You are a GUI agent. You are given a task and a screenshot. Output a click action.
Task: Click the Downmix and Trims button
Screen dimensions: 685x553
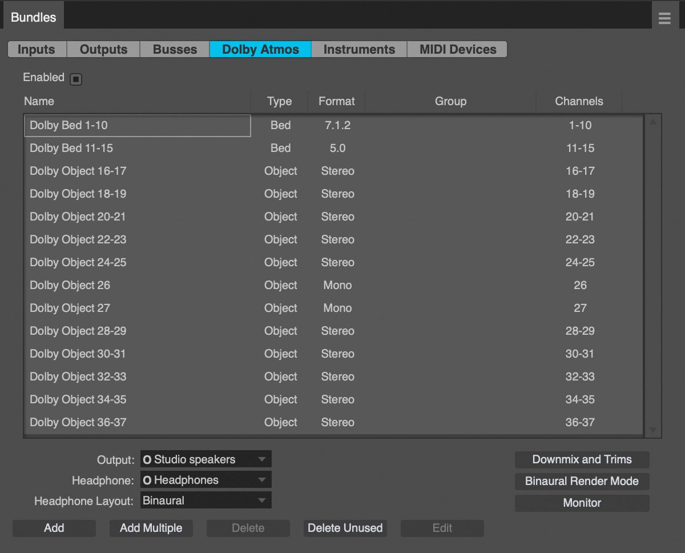(x=582, y=459)
